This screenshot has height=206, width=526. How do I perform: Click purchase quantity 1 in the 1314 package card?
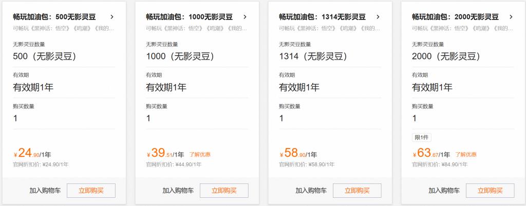[281, 118]
